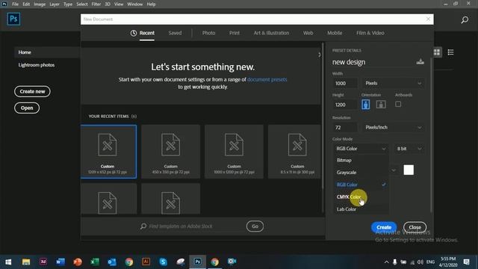Open the search magnifier icon
The width and height of the screenshot is (478, 269).
coord(465,20)
